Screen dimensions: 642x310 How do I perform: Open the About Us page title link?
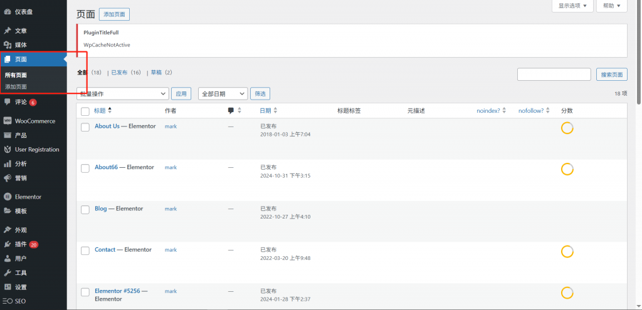[107, 126]
